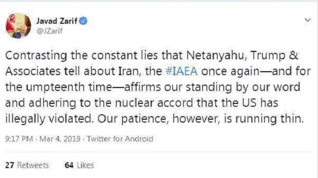Click the Iranian flag in the avatar

pyautogui.click(x=10, y=23)
